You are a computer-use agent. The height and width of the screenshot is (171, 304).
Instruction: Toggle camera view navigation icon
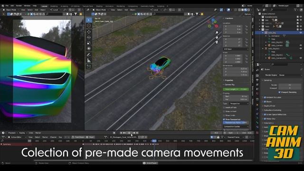(x=217, y=42)
